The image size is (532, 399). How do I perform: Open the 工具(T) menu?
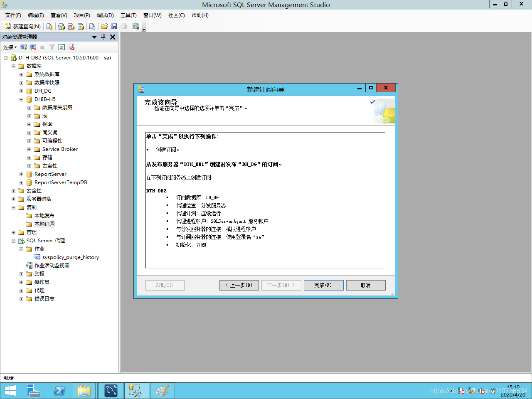tap(128, 15)
